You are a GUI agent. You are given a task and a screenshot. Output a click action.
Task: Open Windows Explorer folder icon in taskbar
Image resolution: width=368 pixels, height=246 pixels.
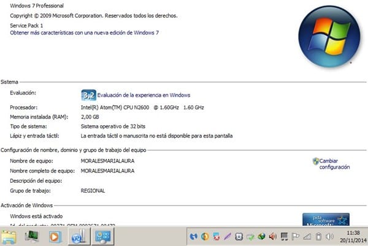click(9, 237)
